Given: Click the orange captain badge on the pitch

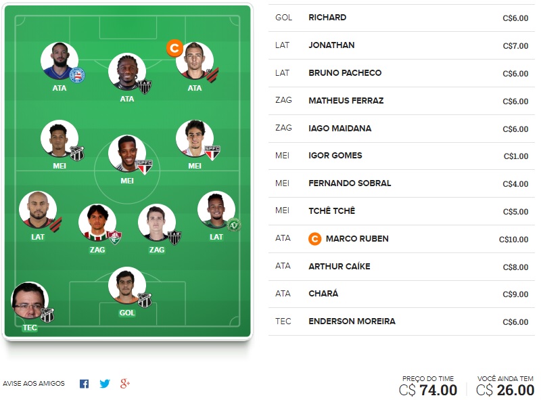Looking at the screenshot, I should pos(174,48).
